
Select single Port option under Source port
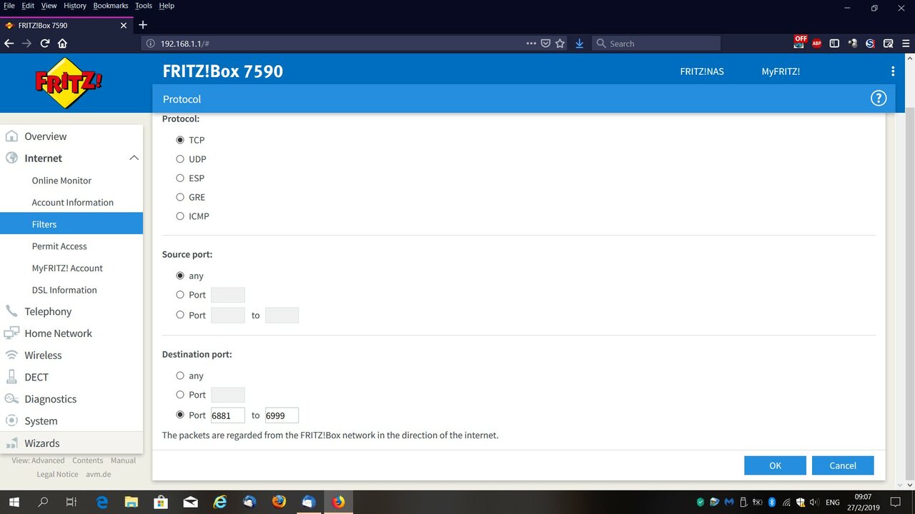click(180, 295)
